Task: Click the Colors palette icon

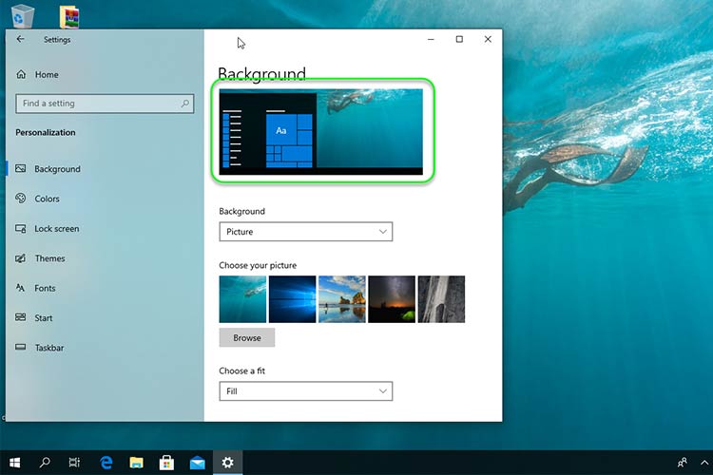Action: [x=21, y=199]
